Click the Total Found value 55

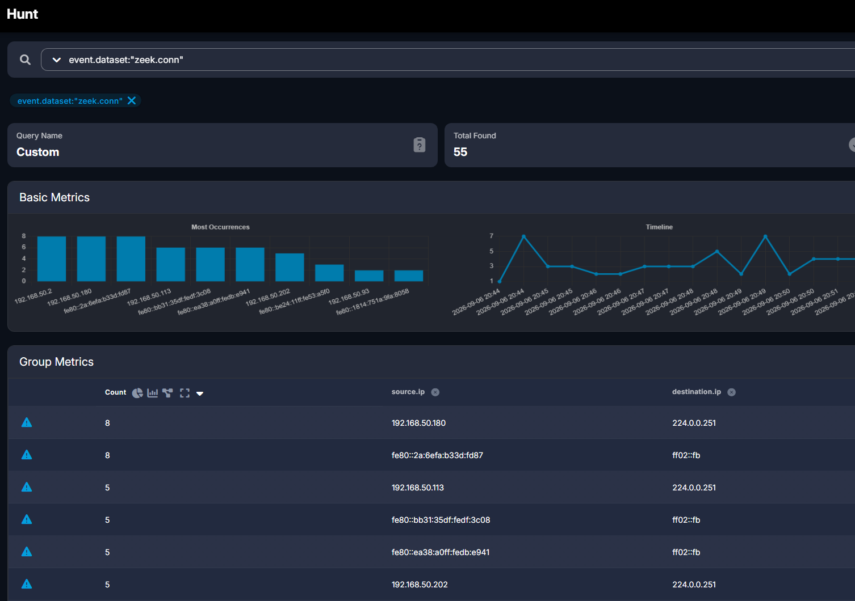[x=460, y=152]
